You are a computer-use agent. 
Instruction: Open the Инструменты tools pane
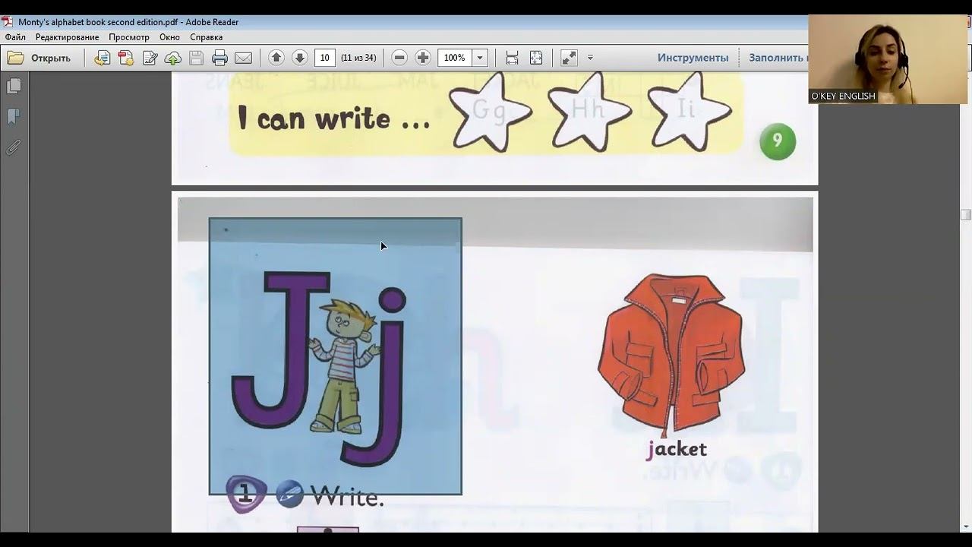693,58
